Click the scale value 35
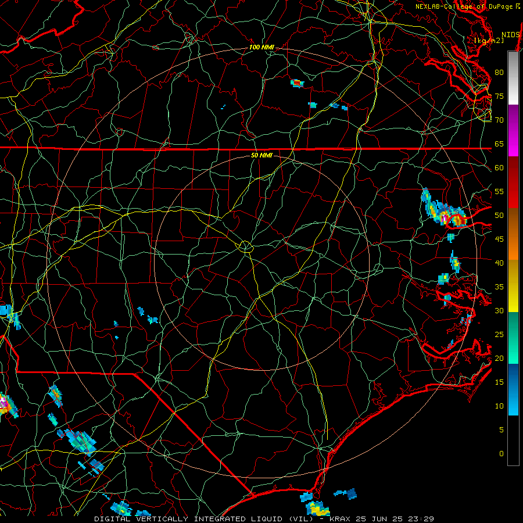The height and width of the screenshot is (523, 523). point(499,287)
